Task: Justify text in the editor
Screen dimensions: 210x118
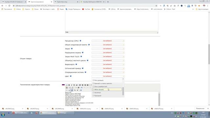Action: tap(88, 85)
